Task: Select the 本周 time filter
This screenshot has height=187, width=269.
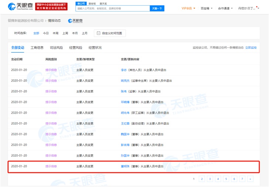Action: pyautogui.click(x=55, y=33)
